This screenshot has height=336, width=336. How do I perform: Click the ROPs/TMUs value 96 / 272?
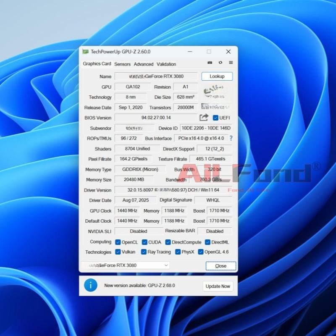(x=129, y=138)
